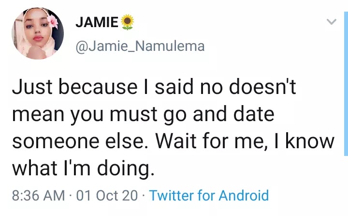Click the tweet line starting "mean you must"

pos(143,115)
